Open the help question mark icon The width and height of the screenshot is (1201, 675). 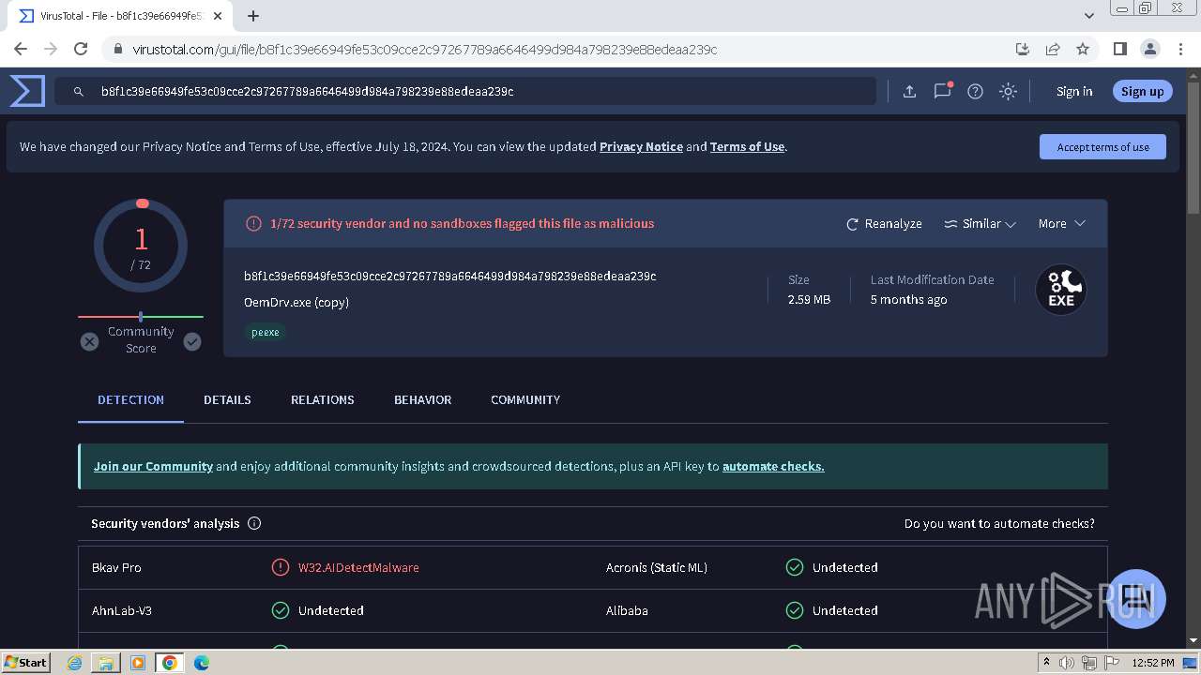[975, 91]
